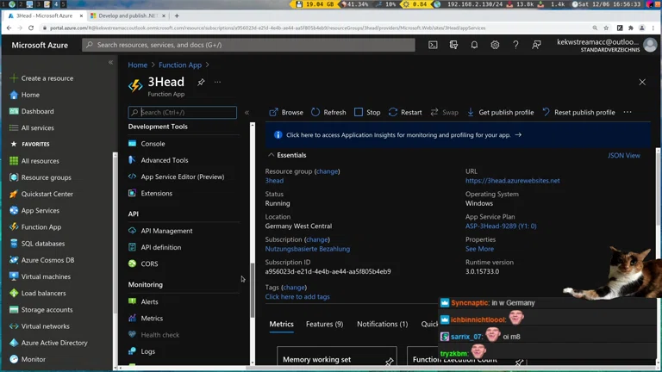Screen dimensions: 662x372
Task: Open Dashboard in portal sidebar
Action: [37, 111]
